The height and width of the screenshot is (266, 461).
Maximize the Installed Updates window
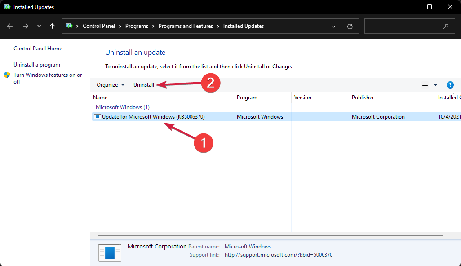(x=430, y=7)
